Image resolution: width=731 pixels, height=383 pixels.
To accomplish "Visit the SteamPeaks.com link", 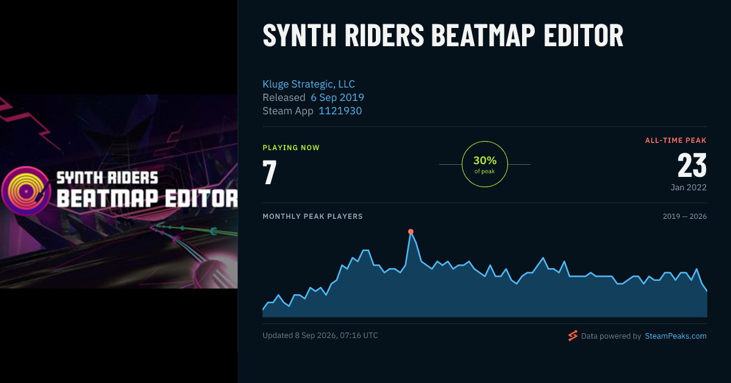I will (x=676, y=336).
